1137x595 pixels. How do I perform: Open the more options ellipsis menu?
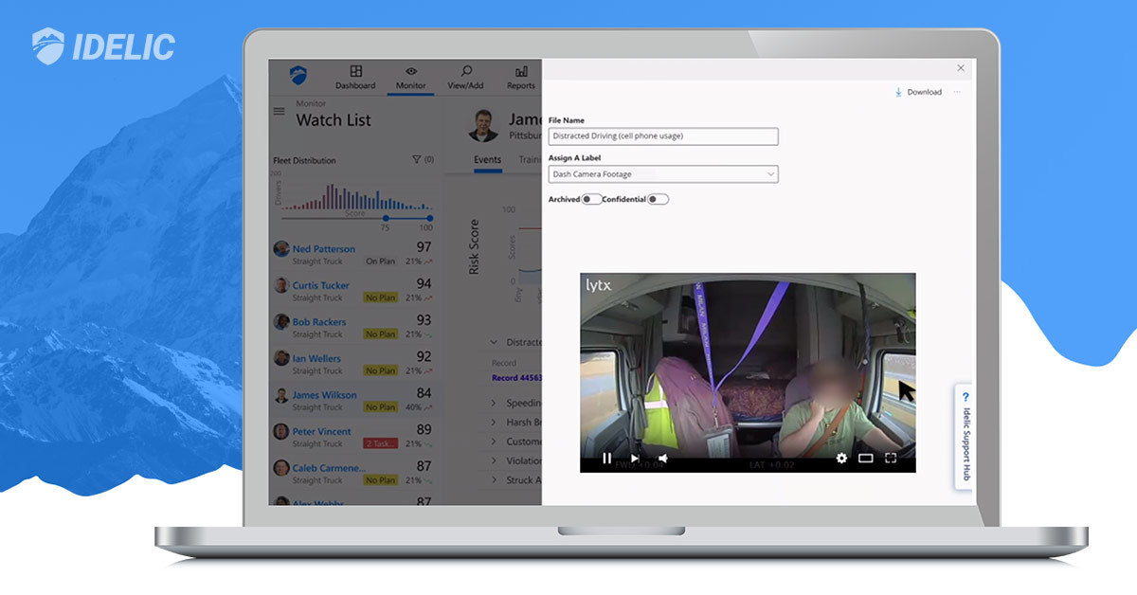point(957,92)
